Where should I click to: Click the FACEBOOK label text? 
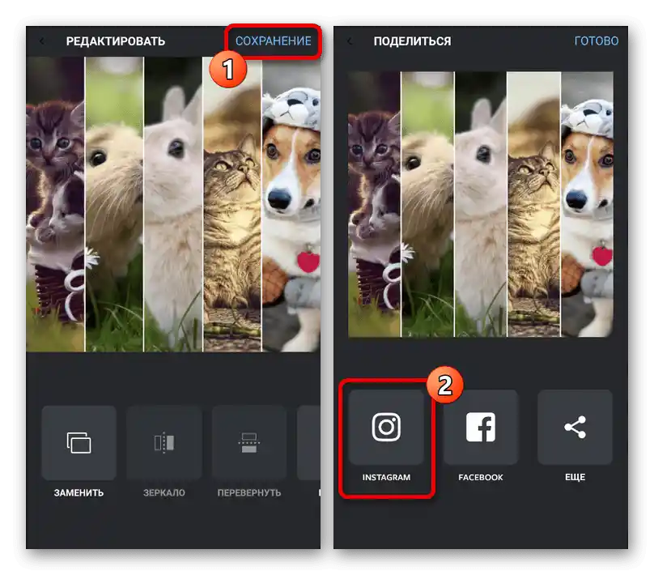pyautogui.click(x=481, y=477)
